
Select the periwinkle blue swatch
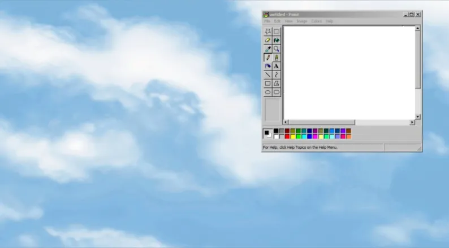pyautogui.click(x=338, y=136)
